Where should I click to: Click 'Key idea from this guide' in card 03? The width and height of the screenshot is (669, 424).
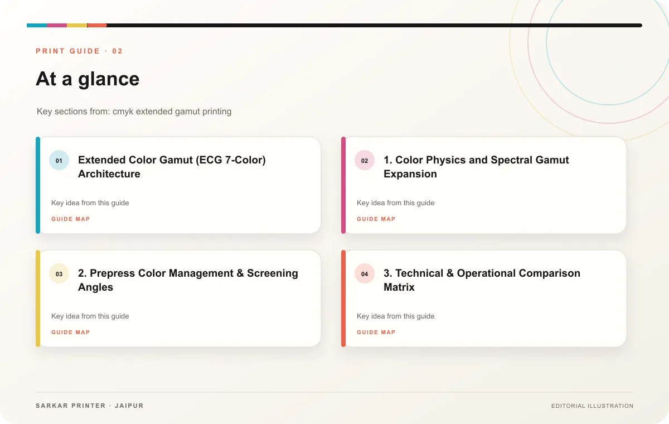tap(90, 316)
